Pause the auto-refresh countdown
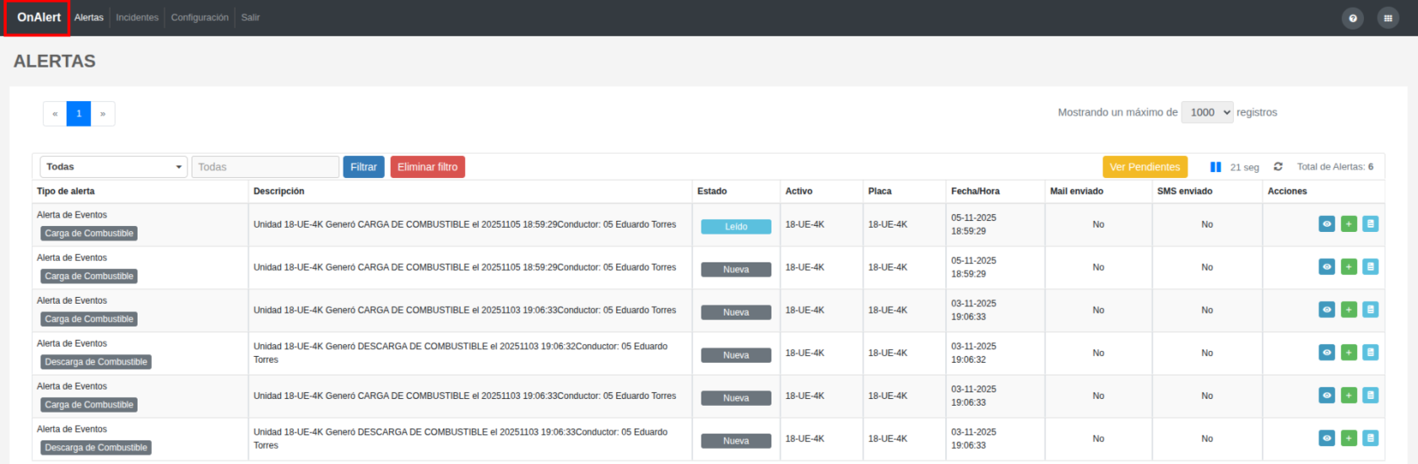 1215,167
